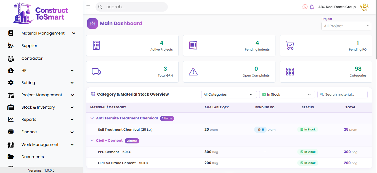Click the Work Management icon

11,145
